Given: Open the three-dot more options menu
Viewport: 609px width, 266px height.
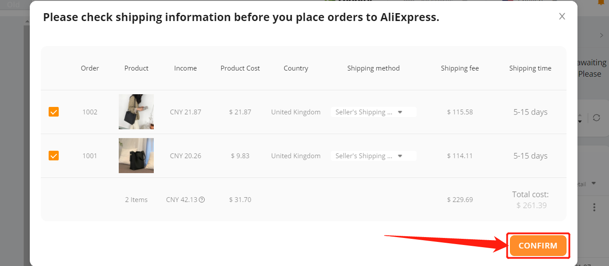Looking at the screenshot, I should [x=594, y=207].
